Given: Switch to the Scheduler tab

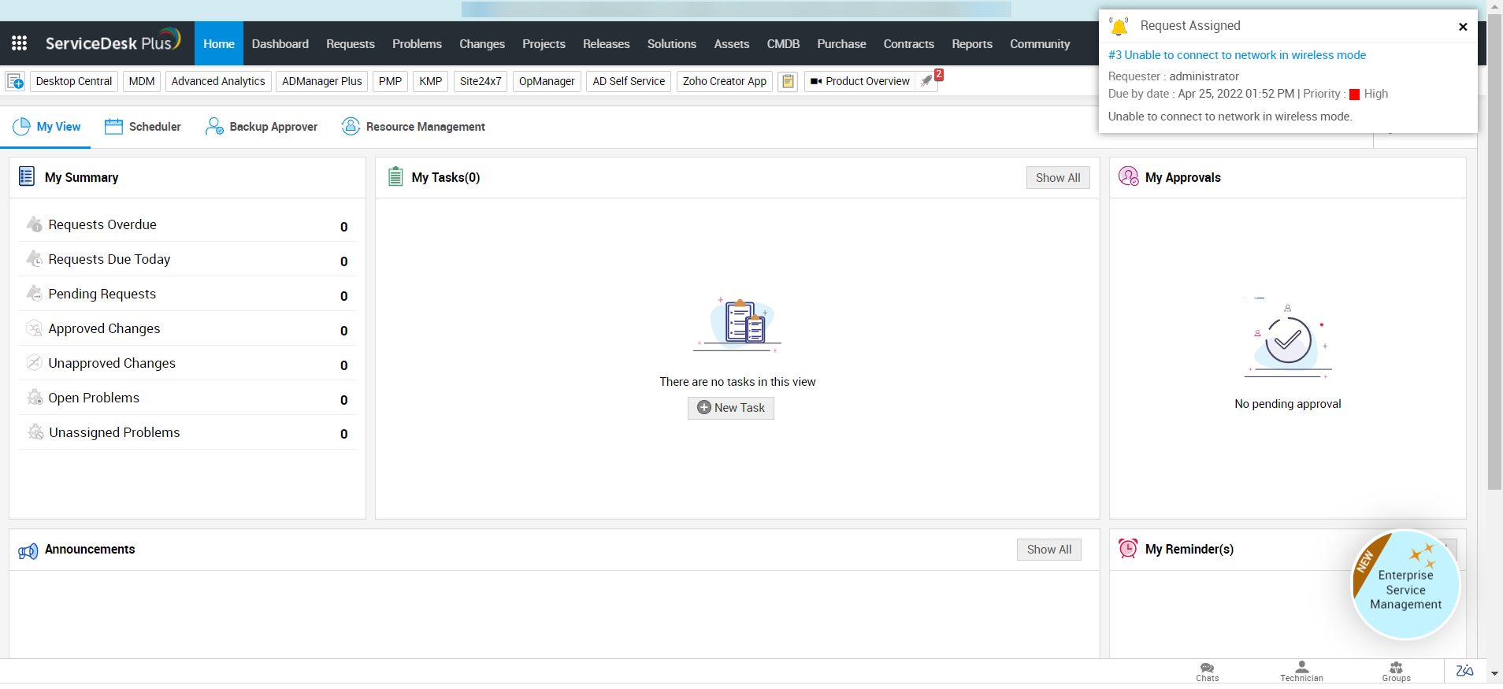Looking at the screenshot, I should click(x=143, y=127).
